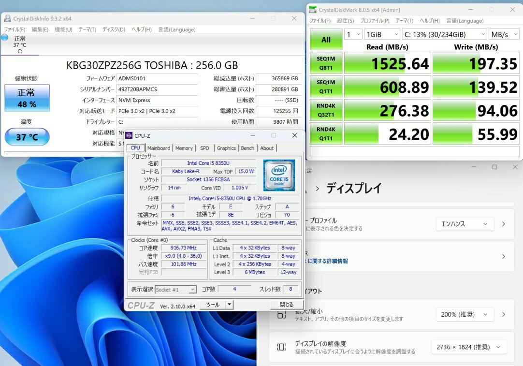Click the CPU-Z title bar app icon
Viewport: 523px width, 366px height.
pyautogui.click(x=129, y=136)
